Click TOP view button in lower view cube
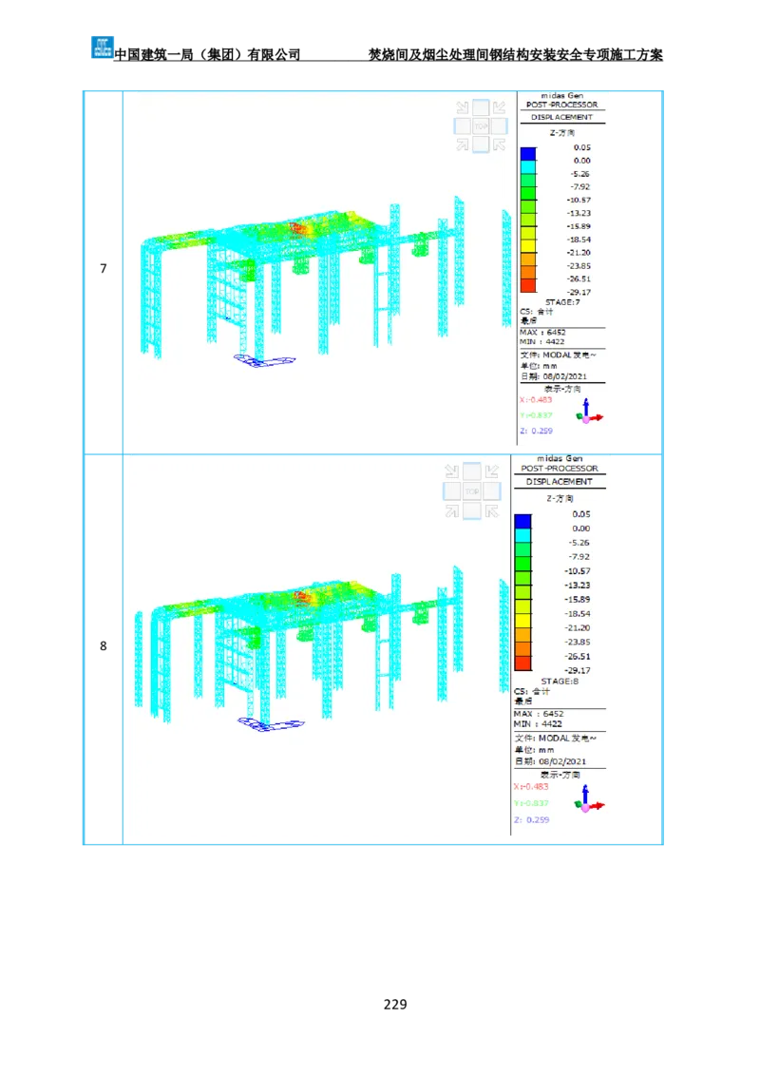The width and height of the screenshot is (760, 1076). [471, 490]
